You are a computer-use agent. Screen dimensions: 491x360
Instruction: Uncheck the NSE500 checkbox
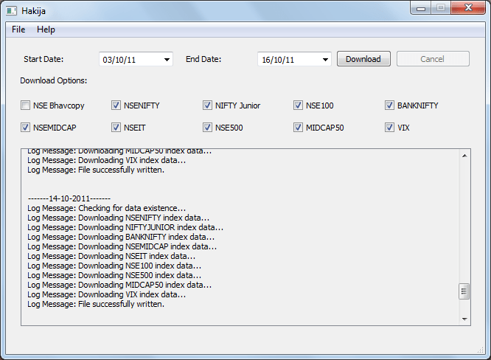[207, 128]
